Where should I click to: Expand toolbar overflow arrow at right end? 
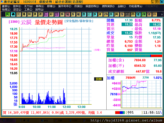coord(162,14)
